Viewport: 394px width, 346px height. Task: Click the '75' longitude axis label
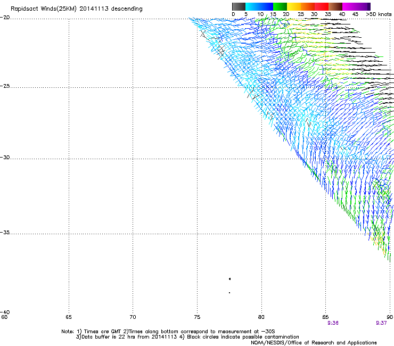click(x=197, y=317)
